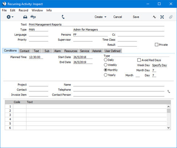Click the printer icon in toolbar
Image resolution: width=177 pixels, height=148 pixels.
point(25,17)
